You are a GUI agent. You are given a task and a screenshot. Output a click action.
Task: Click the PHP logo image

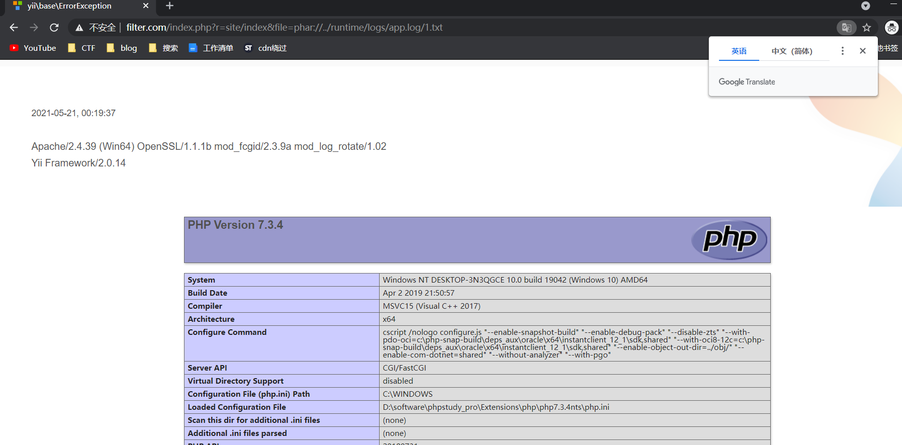pyautogui.click(x=729, y=240)
